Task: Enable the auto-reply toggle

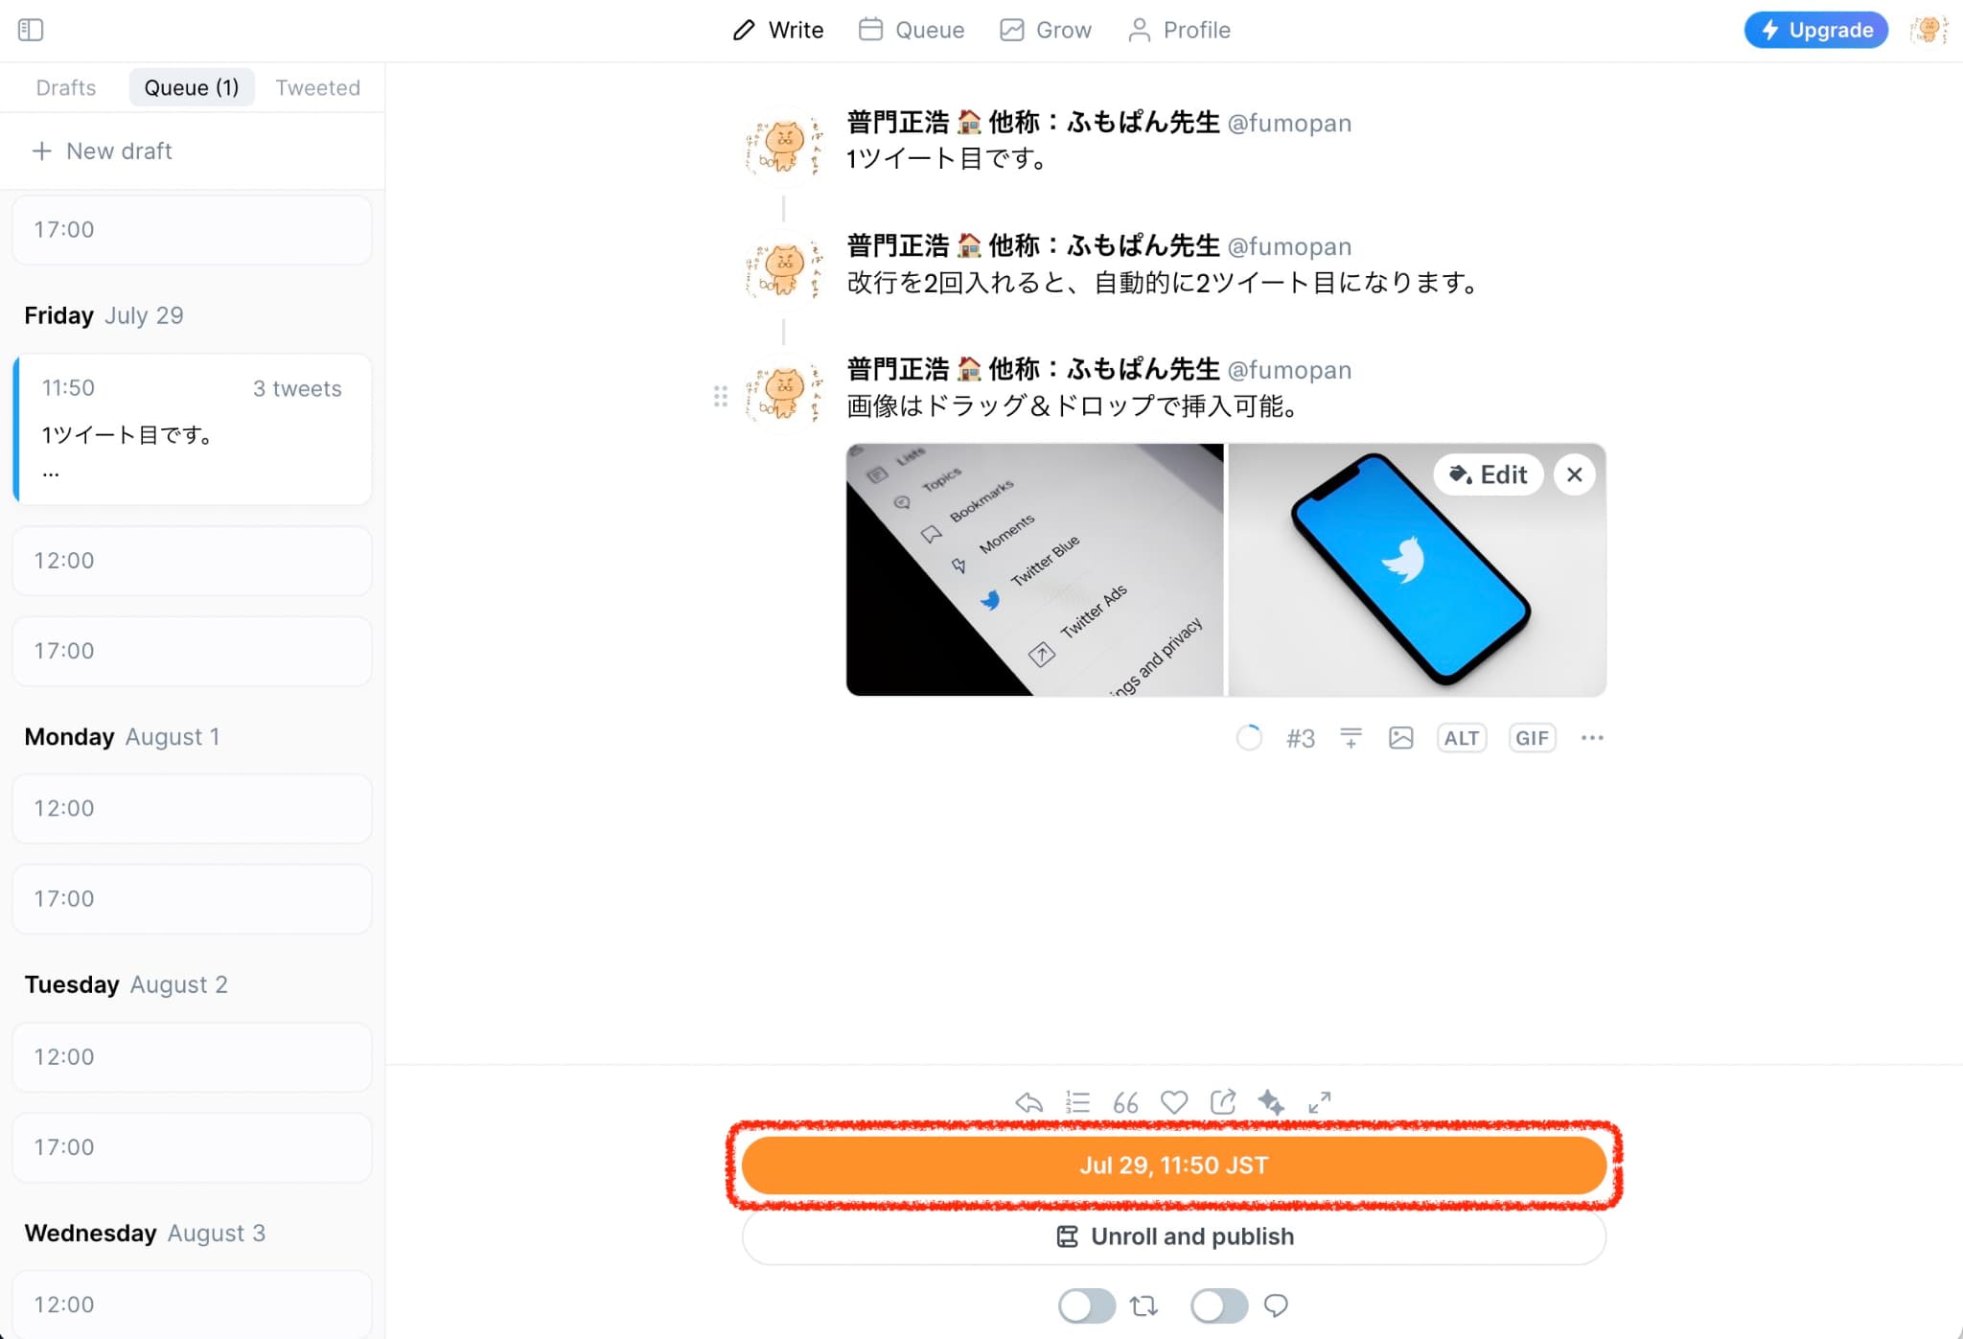Action: click(1218, 1305)
